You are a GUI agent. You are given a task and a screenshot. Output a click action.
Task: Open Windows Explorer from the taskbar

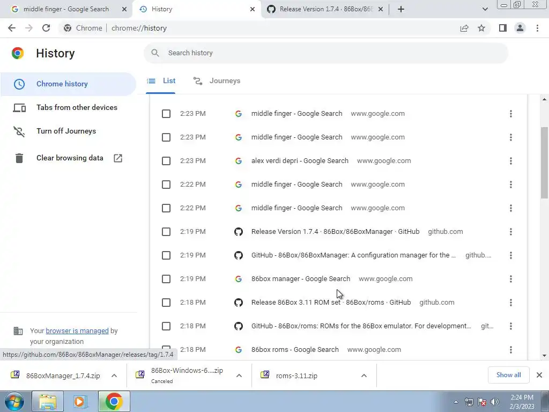pos(48,401)
